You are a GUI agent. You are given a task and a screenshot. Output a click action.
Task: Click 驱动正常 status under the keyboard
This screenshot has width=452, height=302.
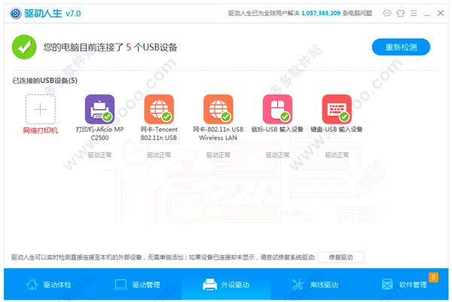337,155
